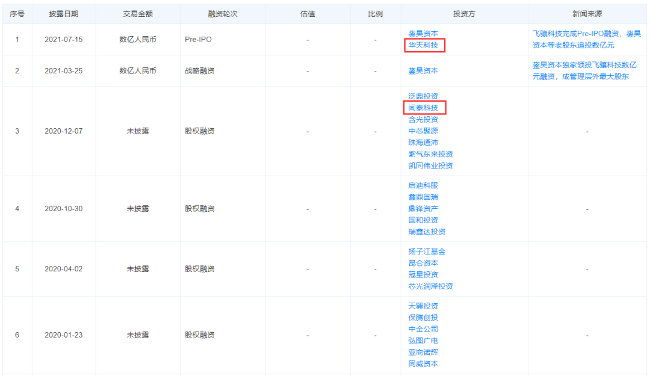Go to the 中金公司 investor link
Viewport: 650px width, 376px height.
(x=423, y=329)
